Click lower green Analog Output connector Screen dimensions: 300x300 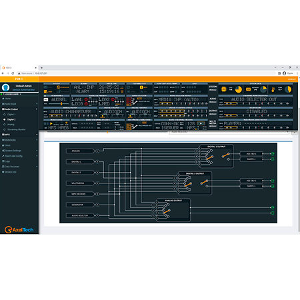tap(273, 213)
